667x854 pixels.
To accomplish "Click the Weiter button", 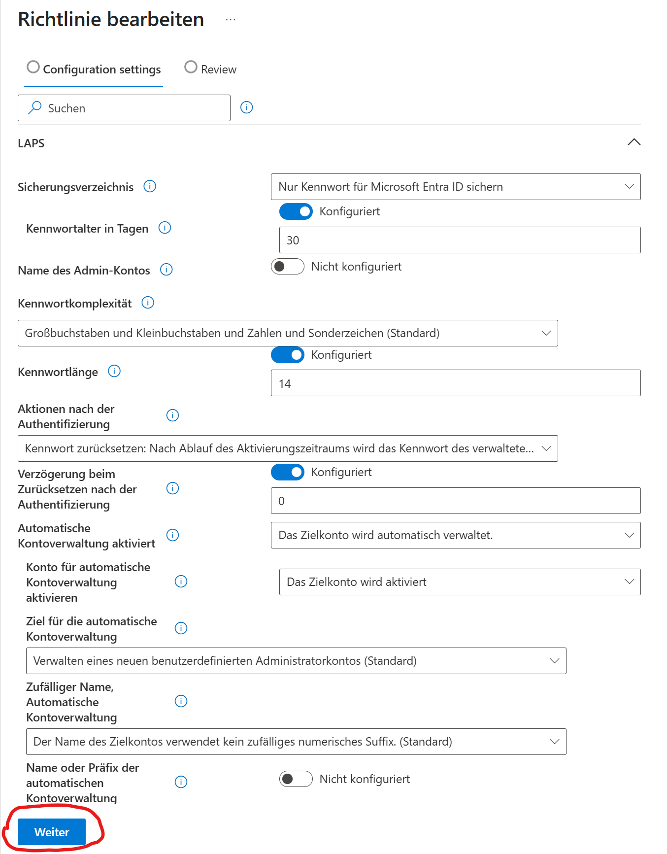I will (52, 832).
